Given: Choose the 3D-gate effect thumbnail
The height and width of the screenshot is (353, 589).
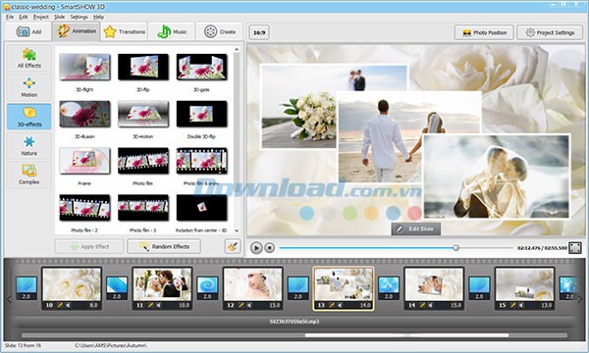Looking at the screenshot, I should pos(201,67).
